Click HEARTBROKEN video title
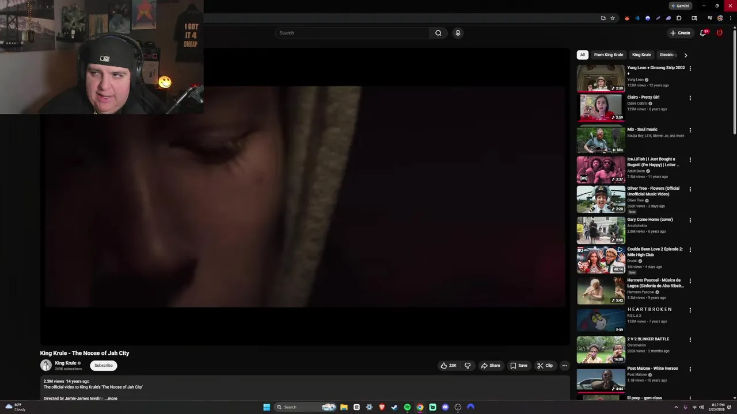The height and width of the screenshot is (414, 737). click(x=649, y=309)
